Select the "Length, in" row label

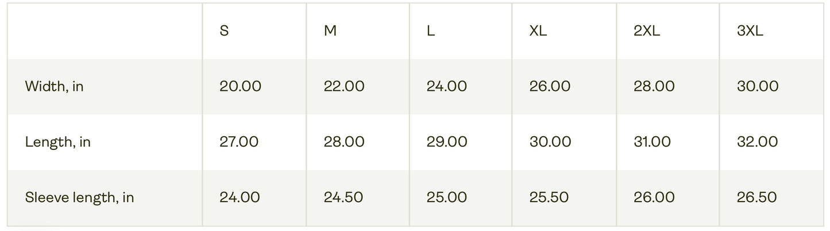(58, 142)
